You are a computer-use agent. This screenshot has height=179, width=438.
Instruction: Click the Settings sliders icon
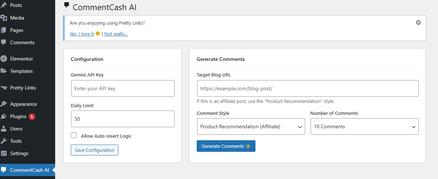[x=4, y=153]
